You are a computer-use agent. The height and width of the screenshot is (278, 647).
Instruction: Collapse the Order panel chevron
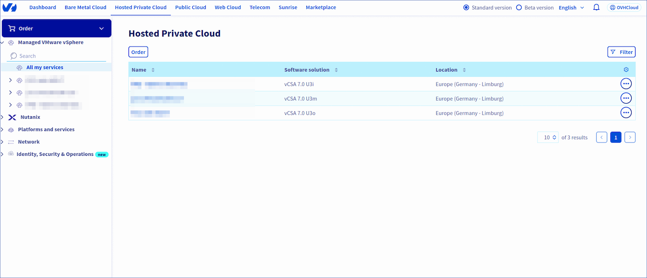[x=102, y=28]
